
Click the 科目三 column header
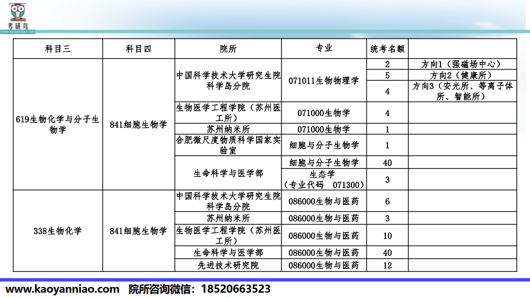coord(58,49)
